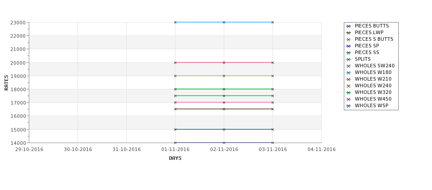Click the 15000 data point on 02-11-2016
Image resolution: width=432 pixels, height=190 pixels.
[224, 129]
